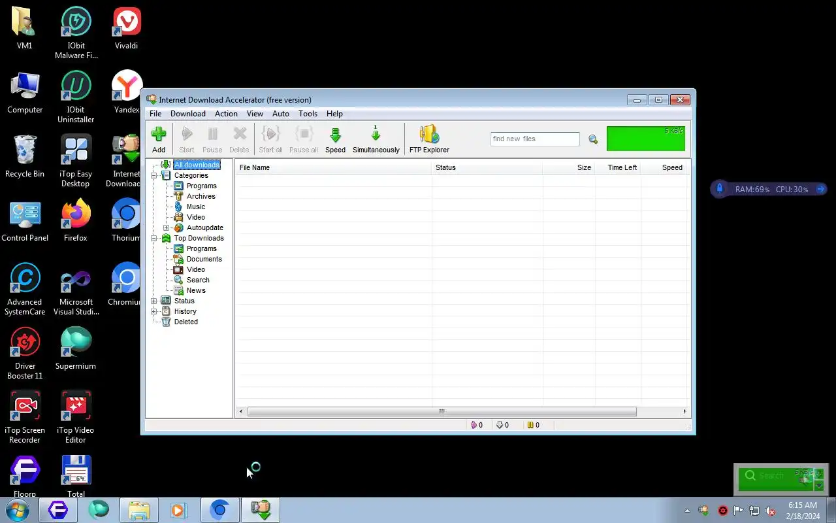The height and width of the screenshot is (523, 836).
Task: Click the rocket icon on the RAM/CPU widget
Action: pos(720,189)
